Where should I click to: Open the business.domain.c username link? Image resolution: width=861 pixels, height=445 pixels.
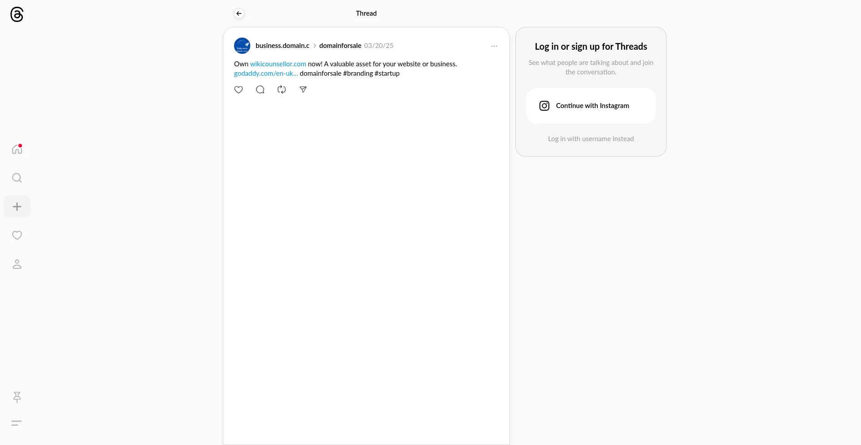coord(282,46)
